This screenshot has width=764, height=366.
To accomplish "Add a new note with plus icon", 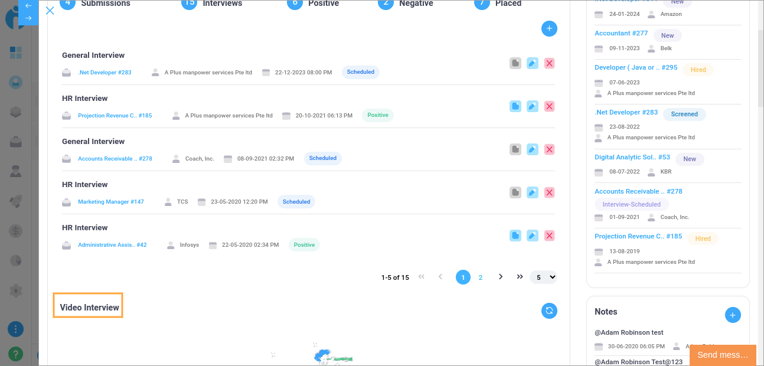I will click(732, 315).
